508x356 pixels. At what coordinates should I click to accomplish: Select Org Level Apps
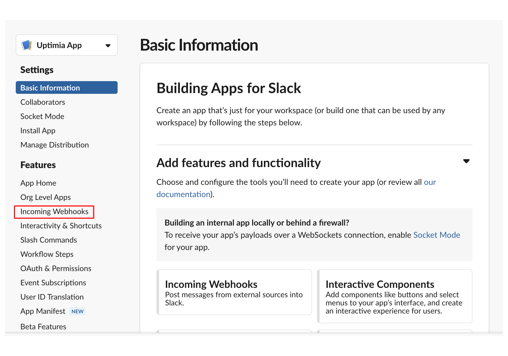[45, 197]
